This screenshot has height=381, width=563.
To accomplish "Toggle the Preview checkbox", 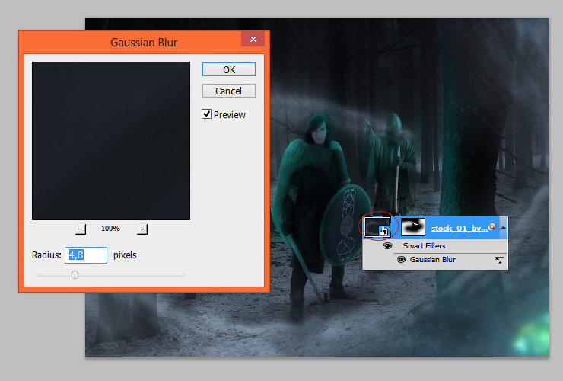I will pyautogui.click(x=206, y=114).
